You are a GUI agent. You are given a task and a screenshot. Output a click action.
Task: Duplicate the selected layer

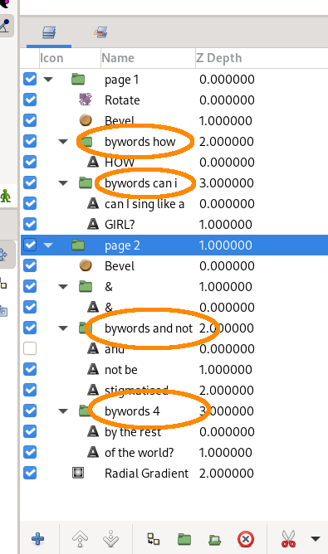[x=154, y=539]
